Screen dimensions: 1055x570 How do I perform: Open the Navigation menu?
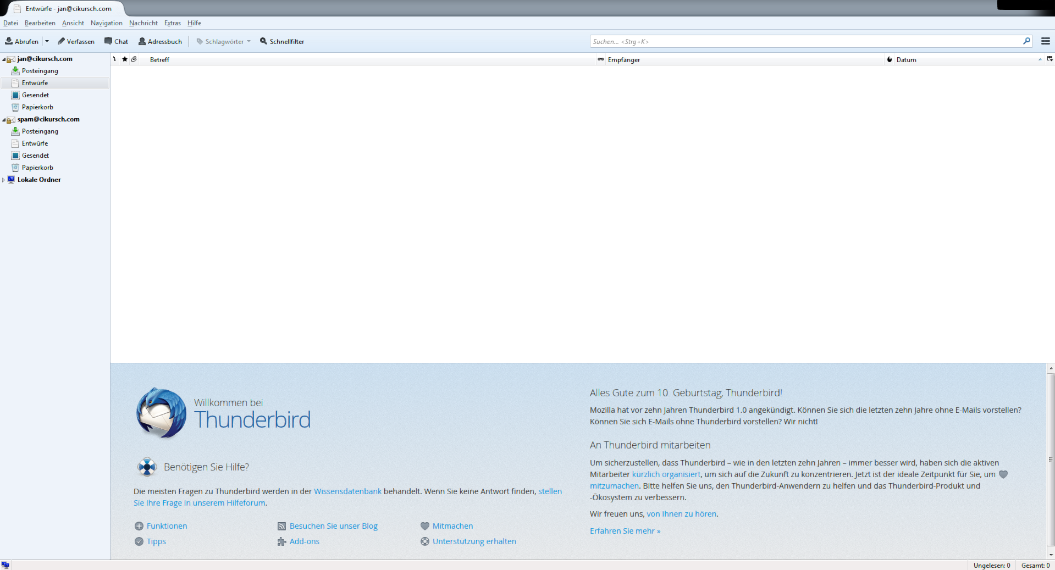[107, 23]
